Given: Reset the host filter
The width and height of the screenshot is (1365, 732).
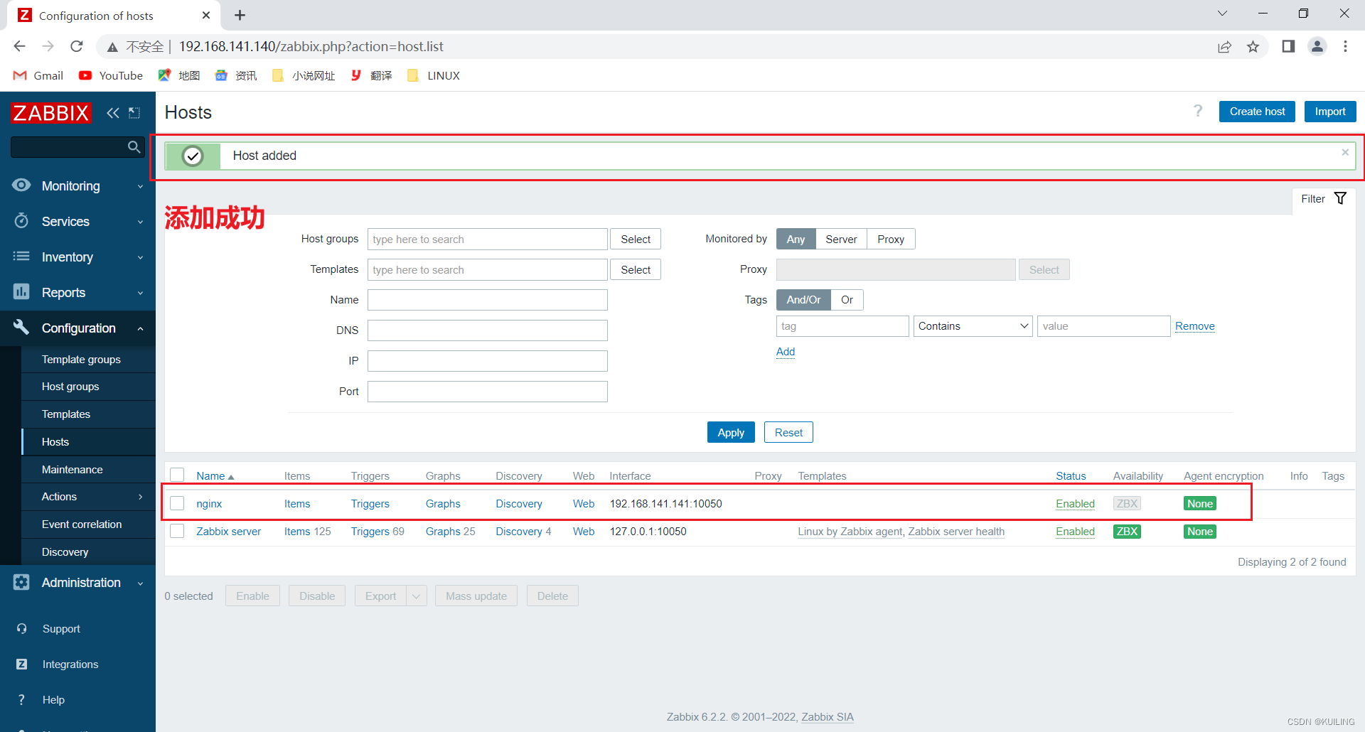Looking at the screenshot, I should tap(788, 432).
